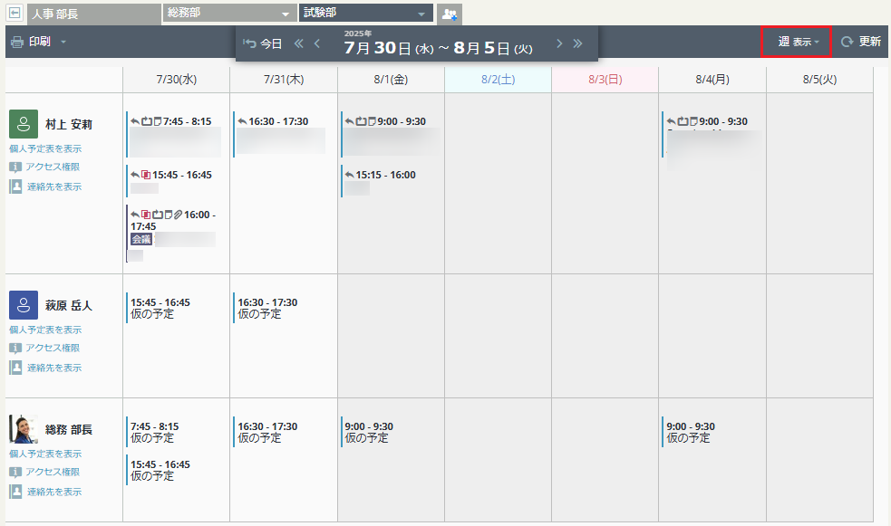Click contact card icon in 総務 部長 row
891x526 pixels.
tap(16, 492)
